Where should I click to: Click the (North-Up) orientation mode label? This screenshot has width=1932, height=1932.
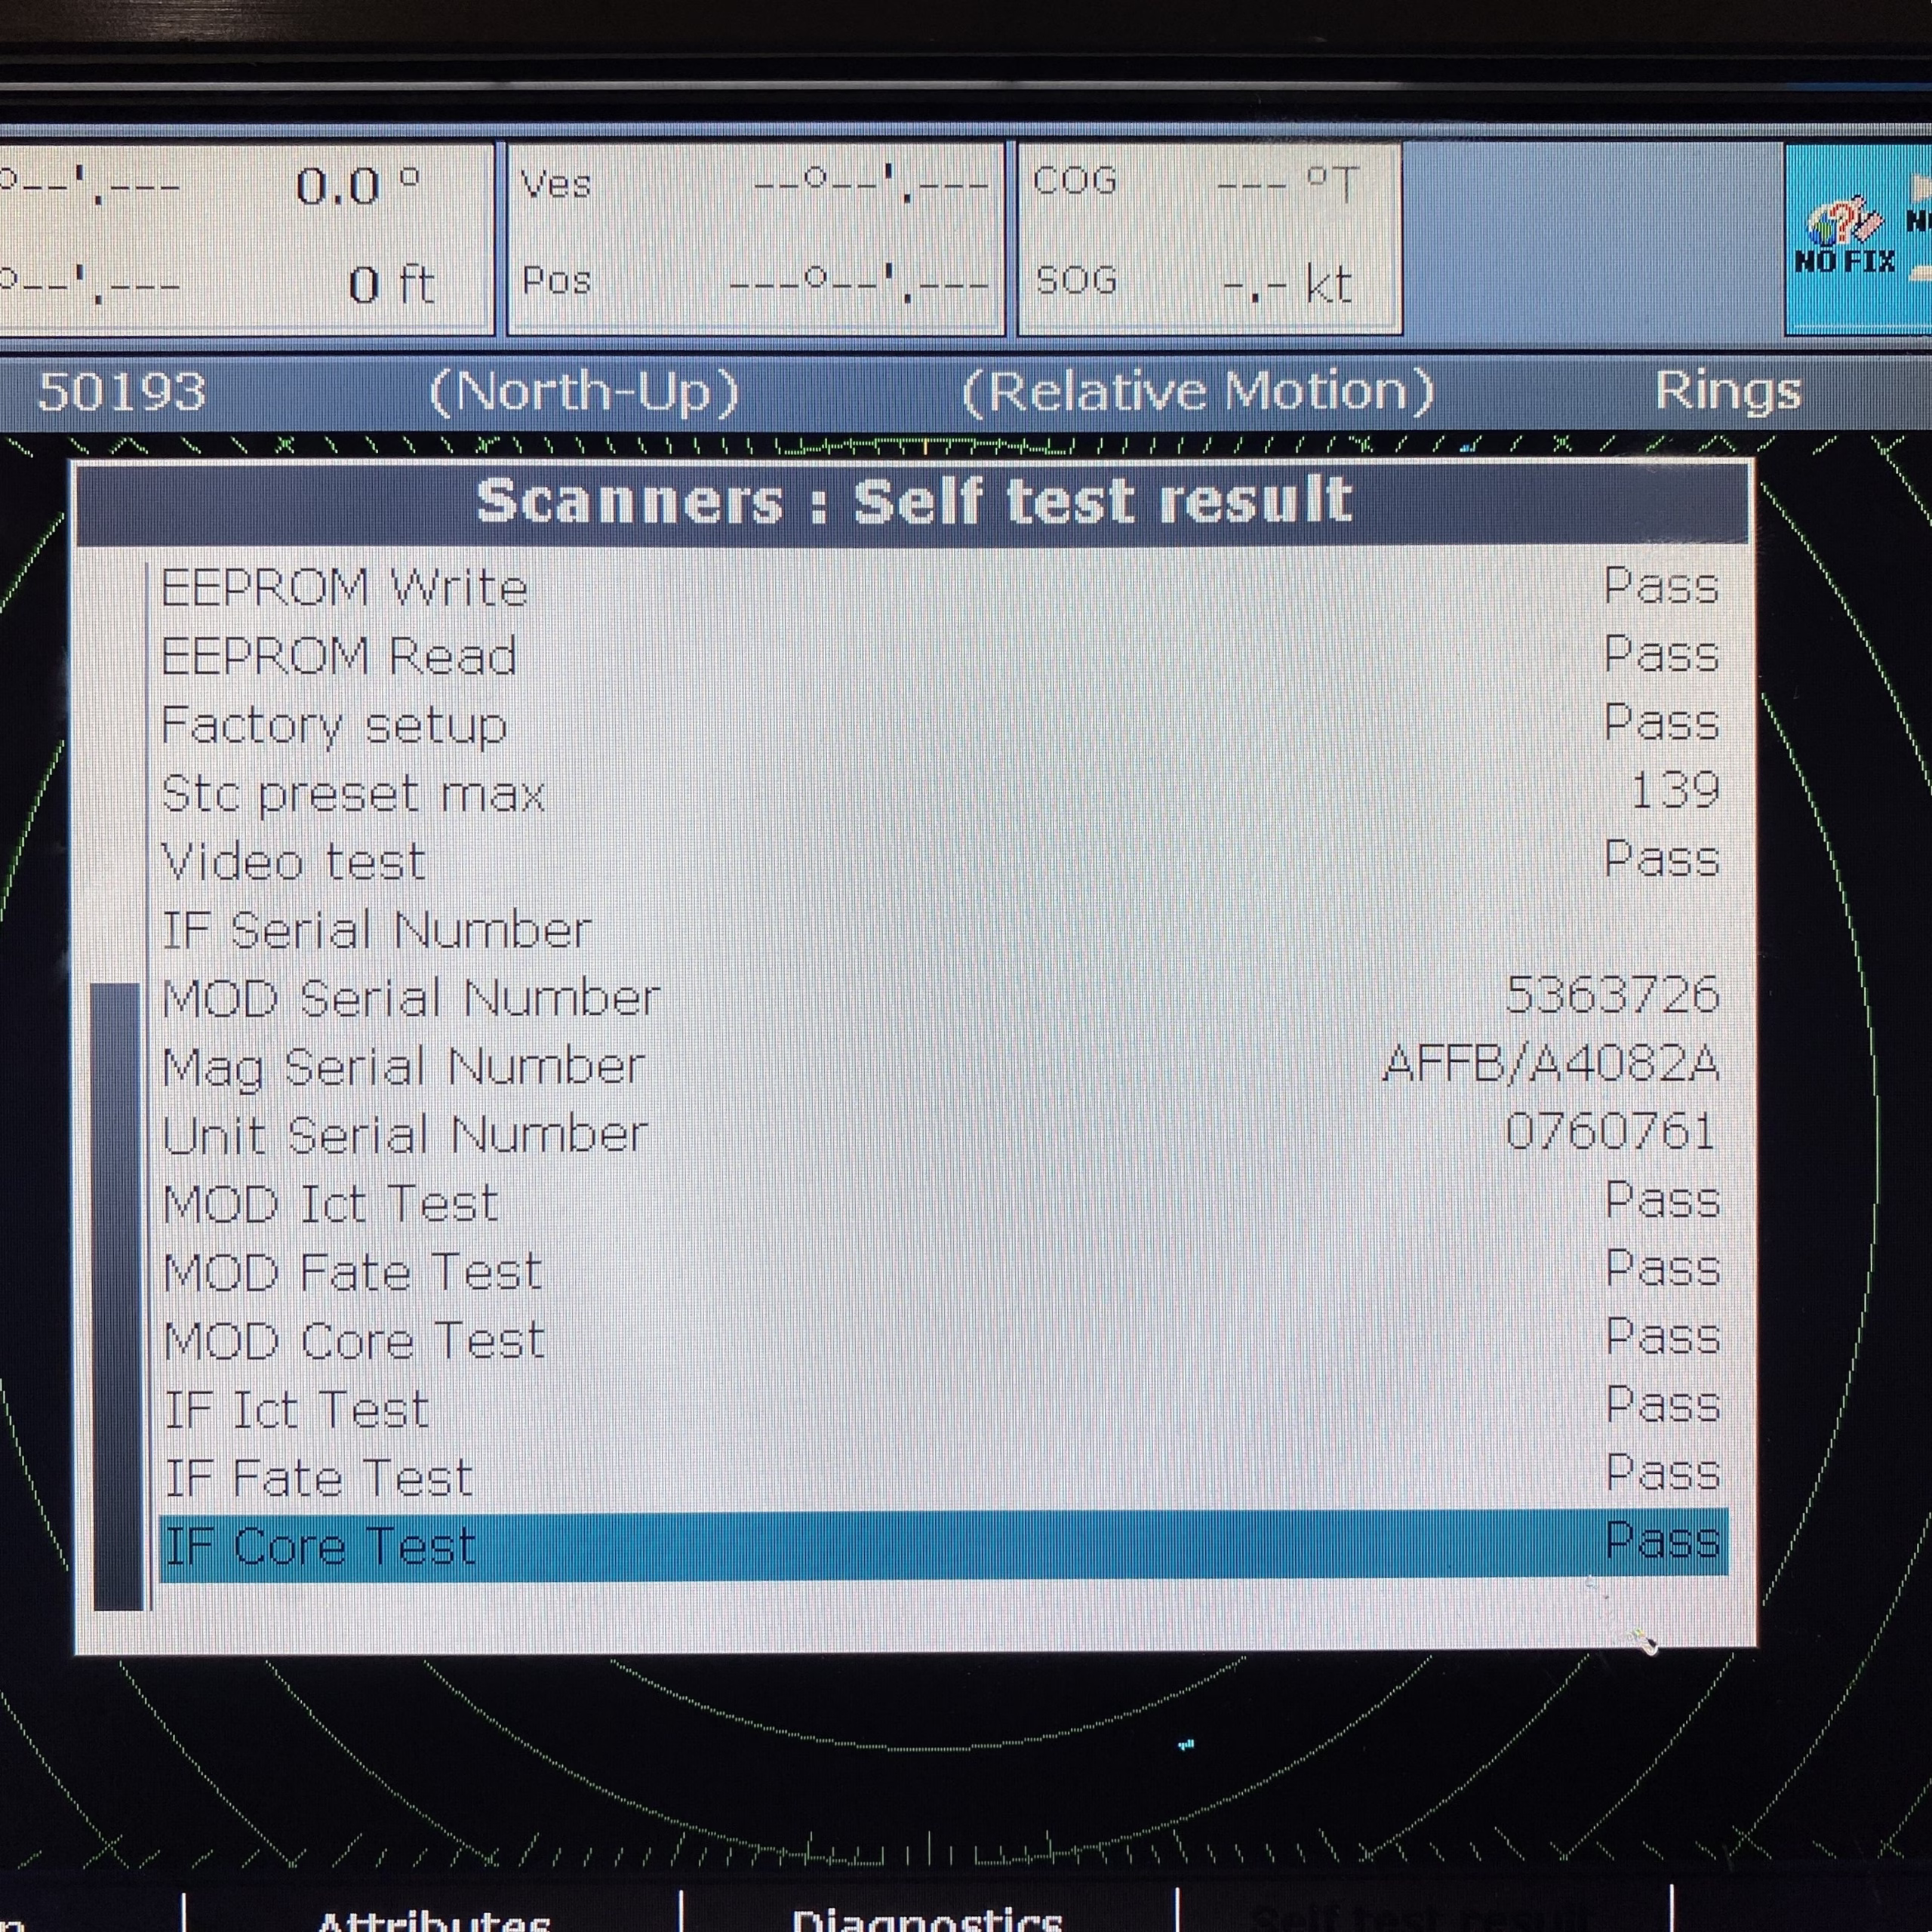(584, 391)
